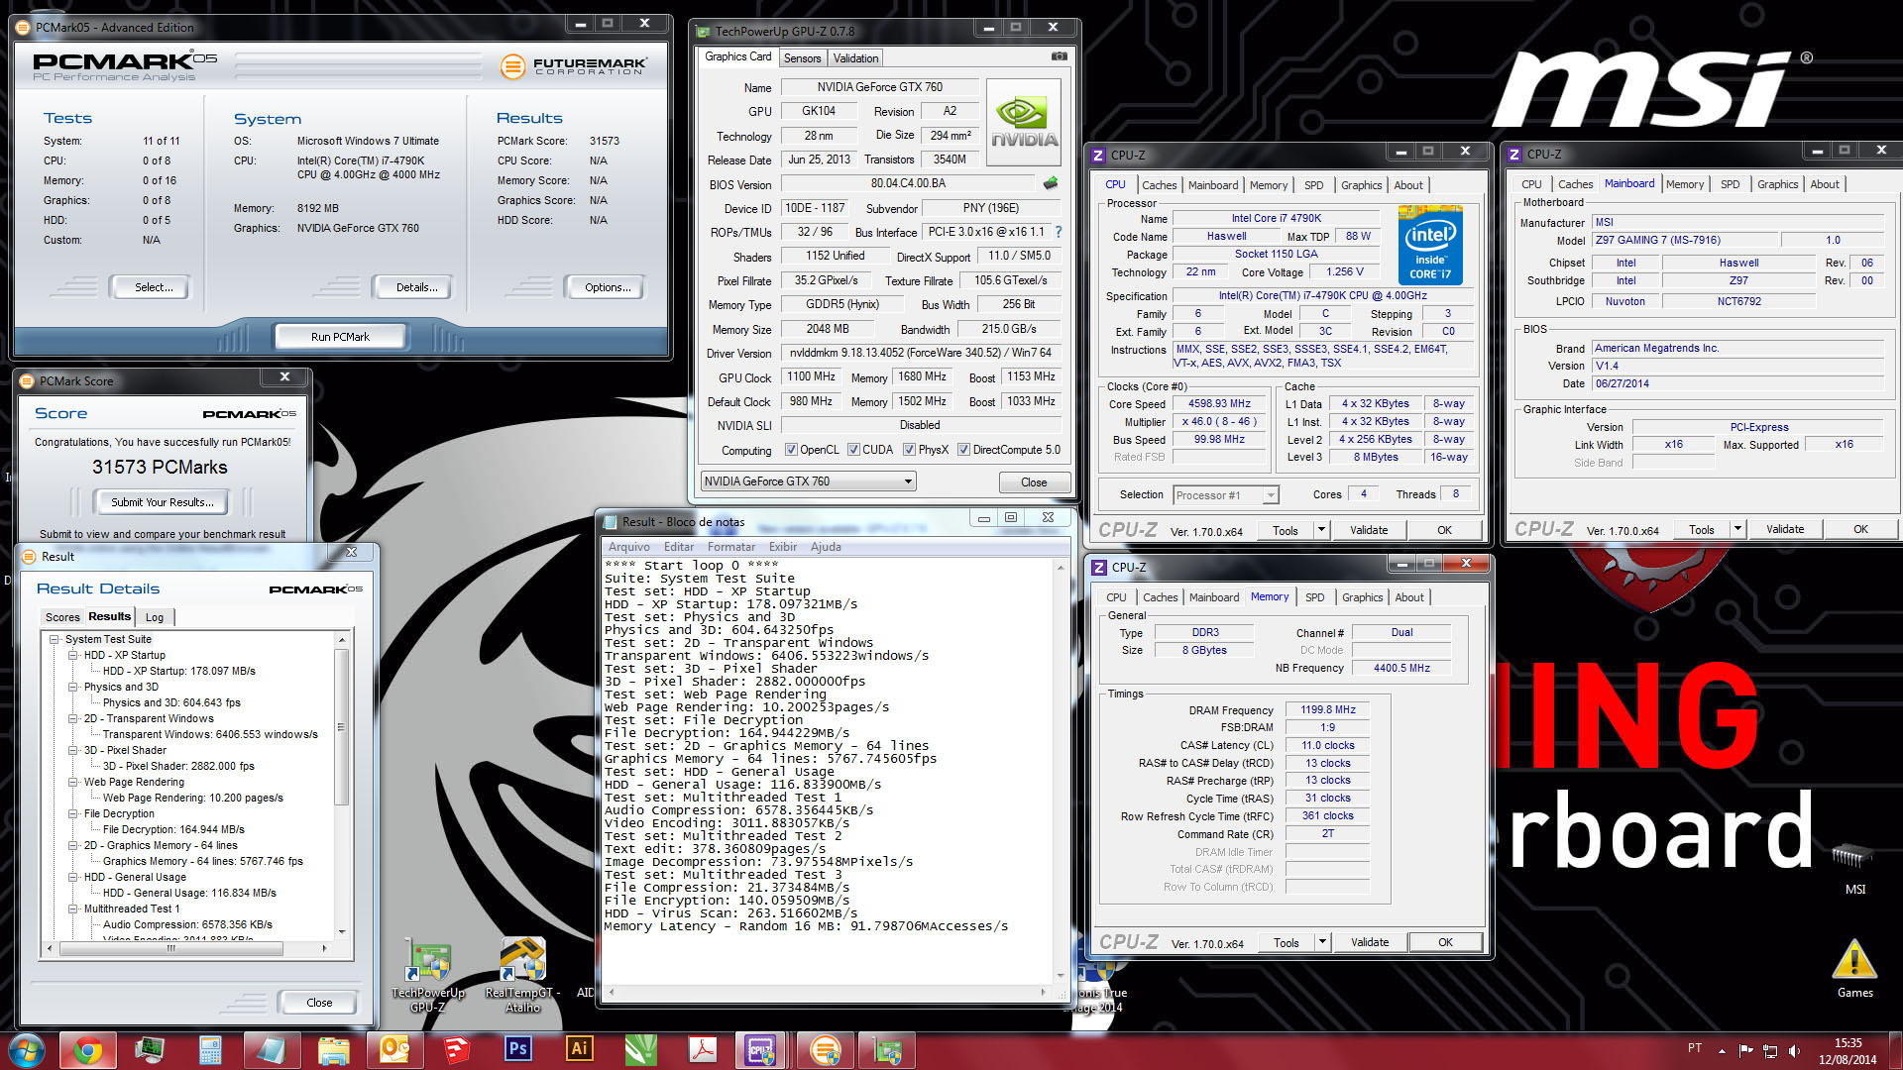Open the Log tab in Result Details
The height and width of the screenshot is (1070, 1903).
[155, 617]
